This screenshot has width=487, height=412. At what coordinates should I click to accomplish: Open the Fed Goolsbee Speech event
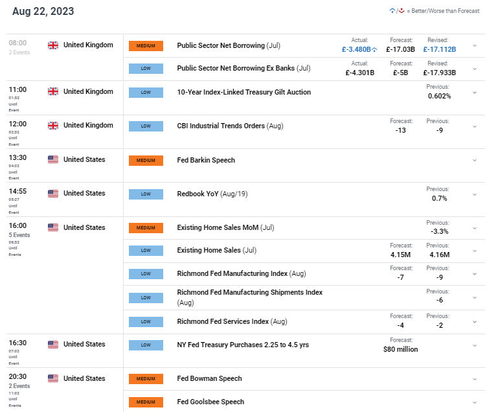point(210,402)
